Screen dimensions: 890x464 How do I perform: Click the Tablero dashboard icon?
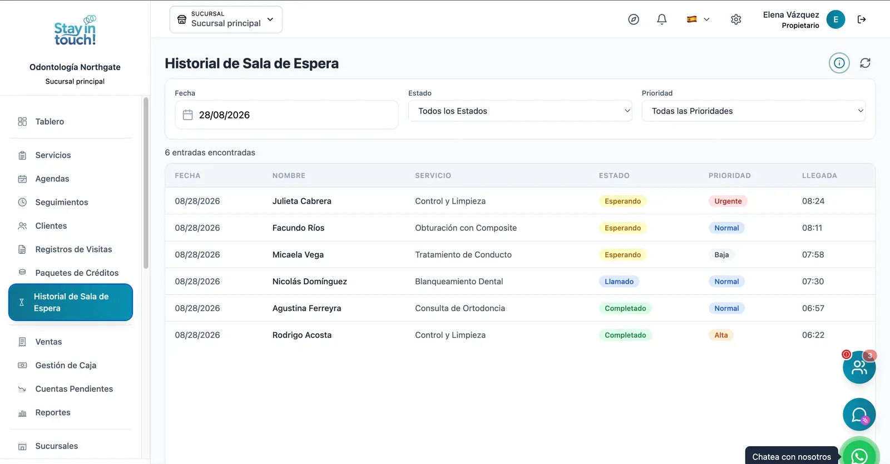22,121
